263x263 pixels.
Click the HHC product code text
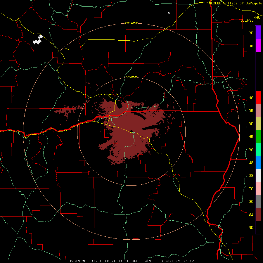257,18
